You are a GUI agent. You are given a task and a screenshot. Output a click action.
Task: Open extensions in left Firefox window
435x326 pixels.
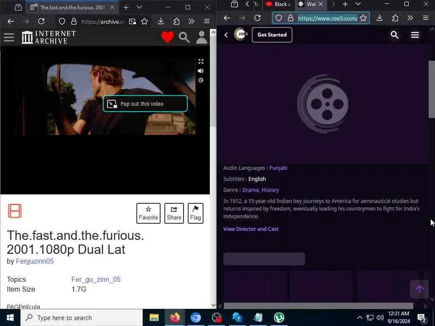pos(176,21)
